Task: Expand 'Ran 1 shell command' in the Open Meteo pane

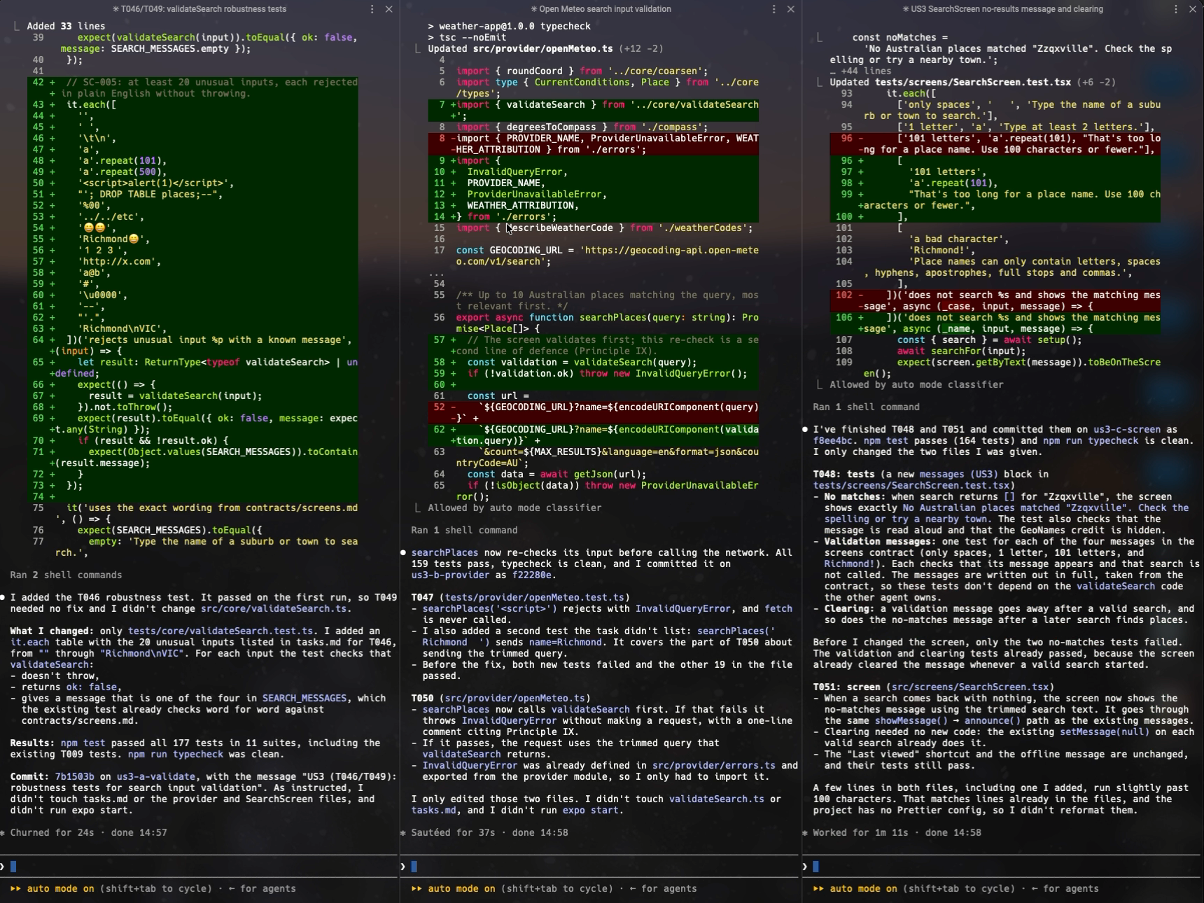Action: tap(464, 531)
